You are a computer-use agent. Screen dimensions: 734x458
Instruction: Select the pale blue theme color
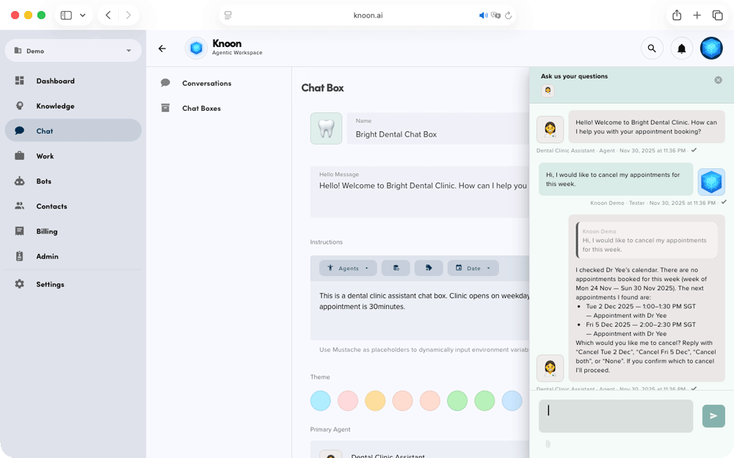(512, 401)
